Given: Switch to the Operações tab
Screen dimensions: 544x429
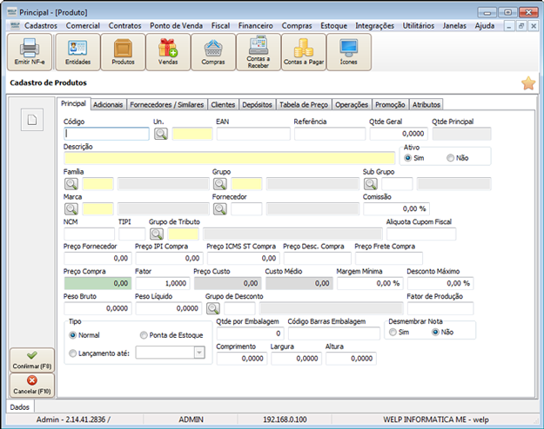Looking at the screenshot, I should 352,104.
